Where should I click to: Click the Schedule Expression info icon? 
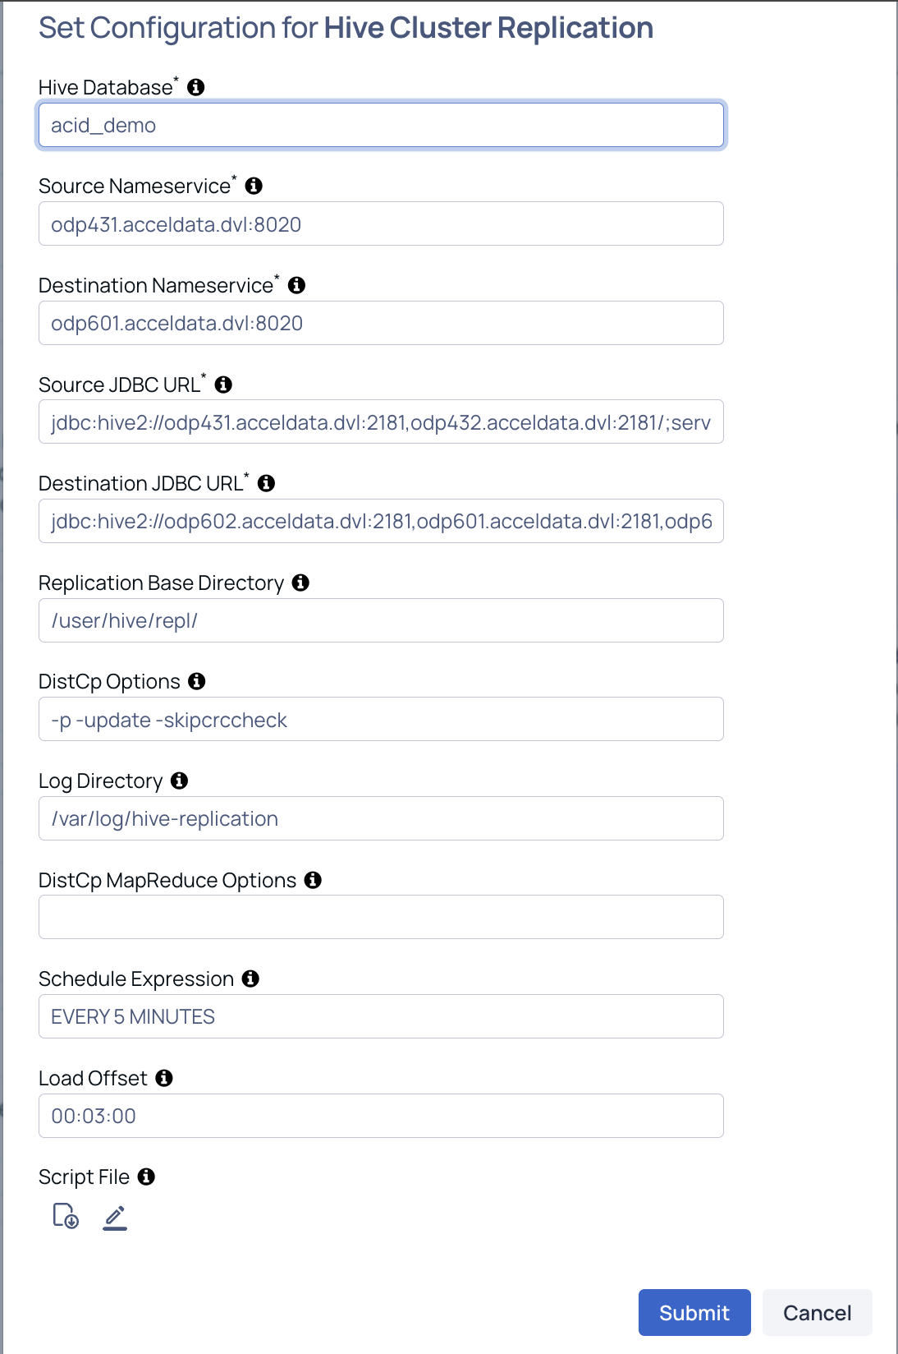click(251, 979)
